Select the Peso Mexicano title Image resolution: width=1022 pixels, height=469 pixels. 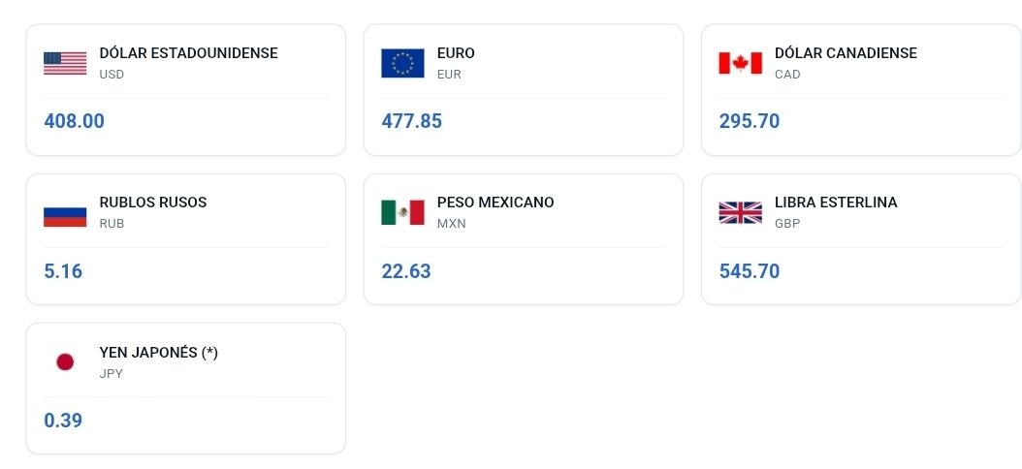pos(495,203)
